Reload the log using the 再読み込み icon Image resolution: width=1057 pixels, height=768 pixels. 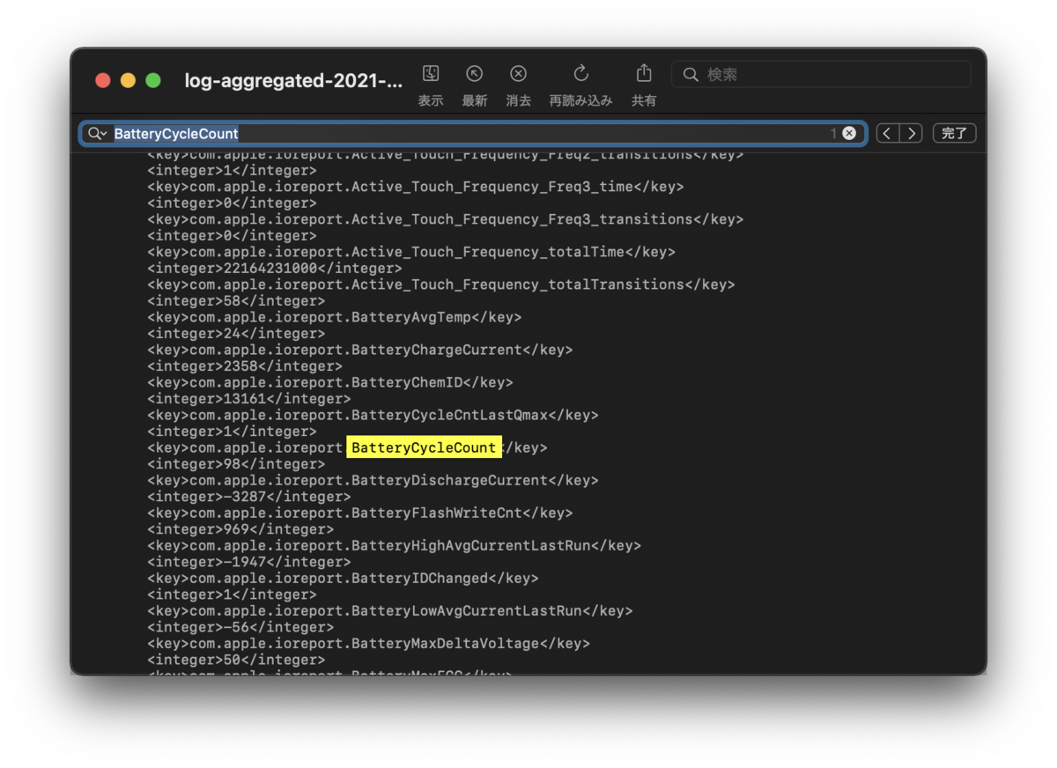pos(580,75)
